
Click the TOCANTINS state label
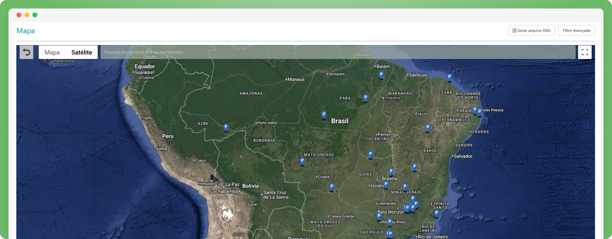click(378, 139)
